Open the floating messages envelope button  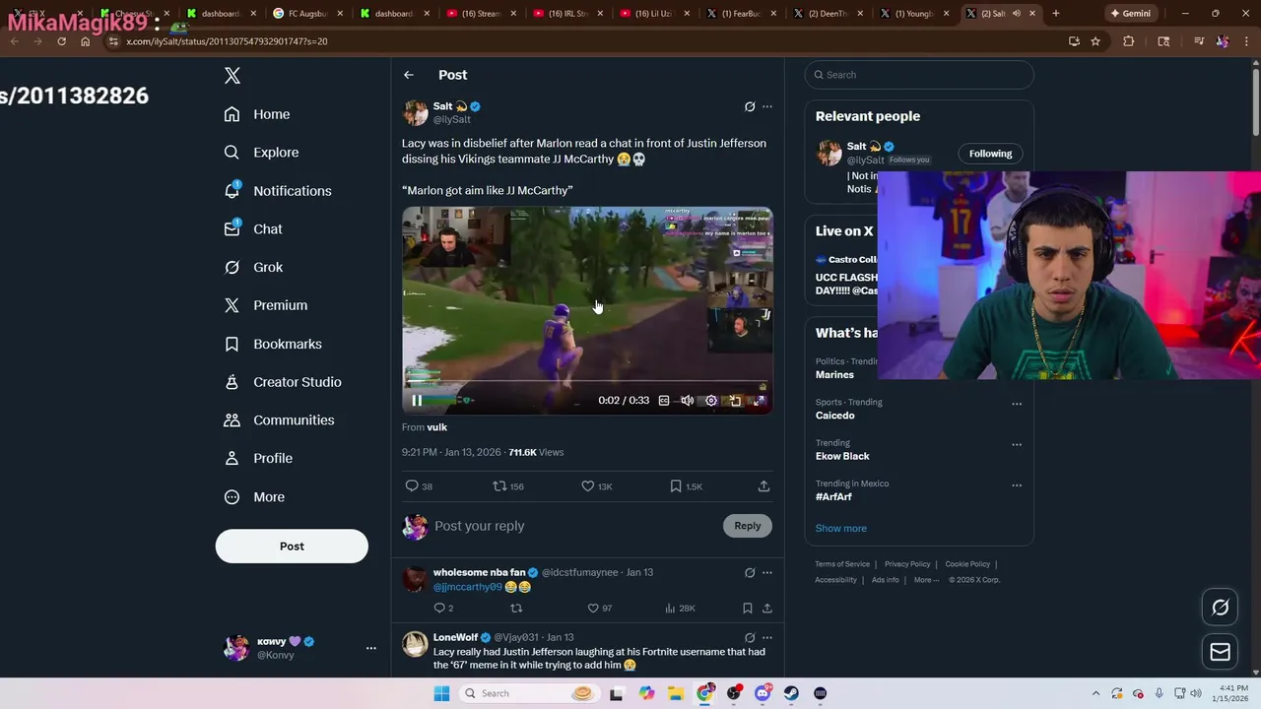(x=1220, y=652)
